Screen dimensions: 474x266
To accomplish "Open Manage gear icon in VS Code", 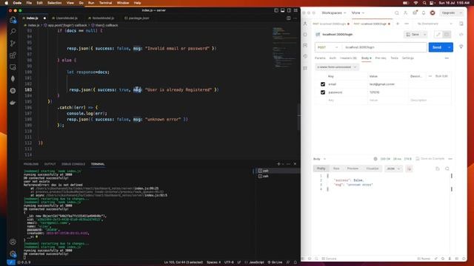I will tap(13, 253).
